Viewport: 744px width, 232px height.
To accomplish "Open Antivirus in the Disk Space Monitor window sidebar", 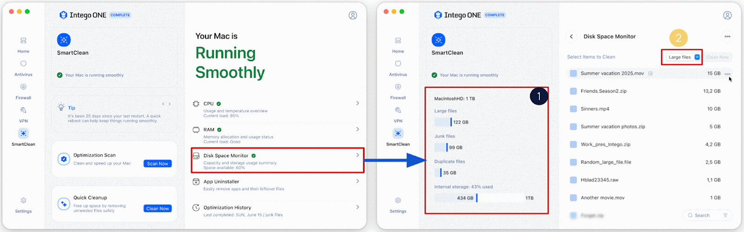I will click(x=398, y=68).
